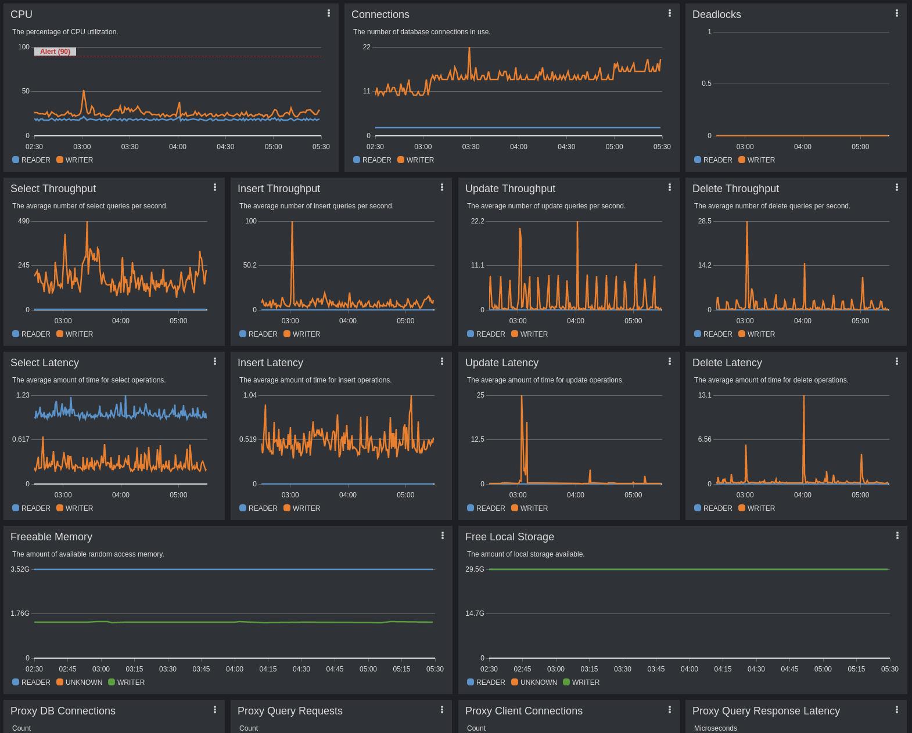This screenshot has width=912, height=733.
Task: Toggle READER series in Free Local Storage legend
Action: [x=486, y=682]
